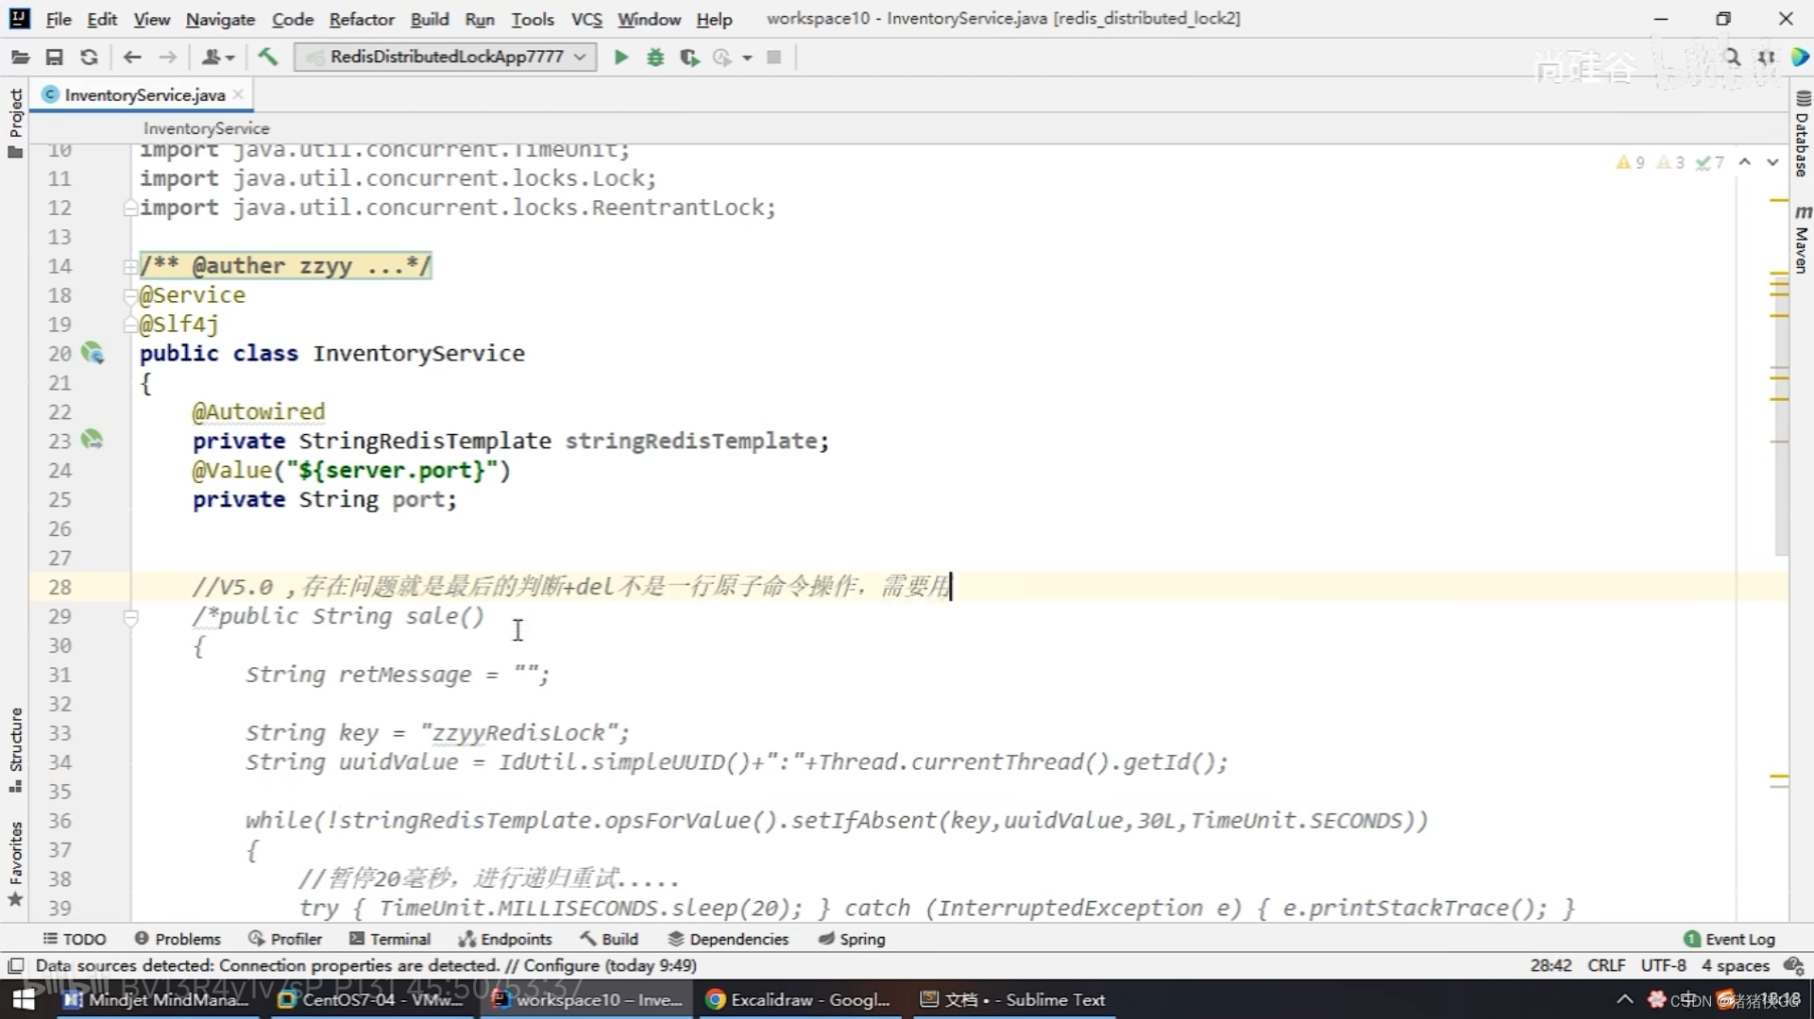Run with coverage shield icon
Screen dimensions: 1814x1019
tap(689, 58)
